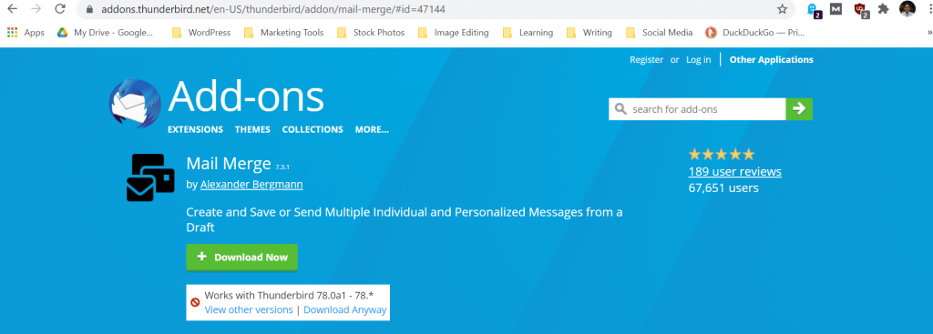Click the Log in link
The image size is (933, 334).
click(x=698, y=59)
